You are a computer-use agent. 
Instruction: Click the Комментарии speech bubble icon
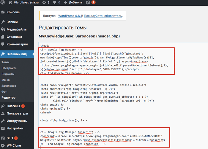(3, 44)
